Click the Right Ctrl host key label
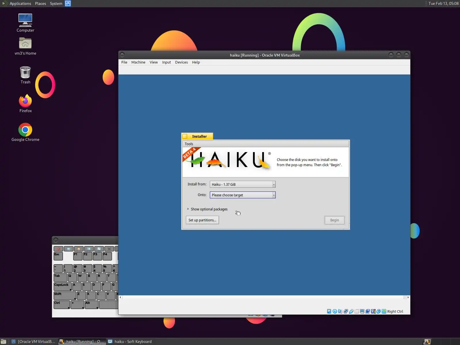Viewport: 460px width, 345px height. pyautogui.click(x=395, y=311)
